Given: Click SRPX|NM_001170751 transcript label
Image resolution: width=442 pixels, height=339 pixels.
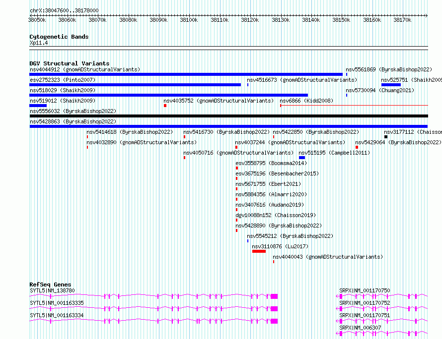Looking at the screenshot, I should pyautogui.click(x=365, y=315).
